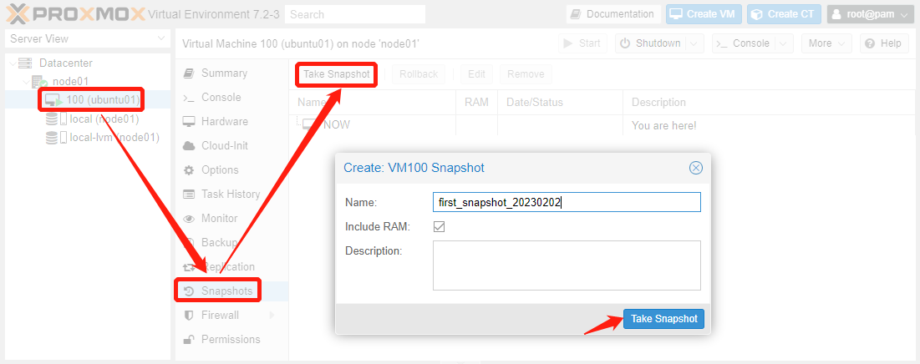Open the Summary tab

pyautogui.click(x=231, y=73)
